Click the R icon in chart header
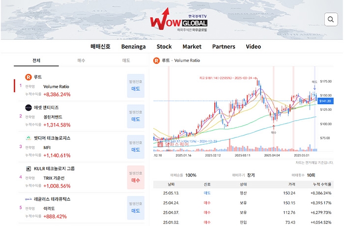344x226 pixels. (x=157, y=60)
